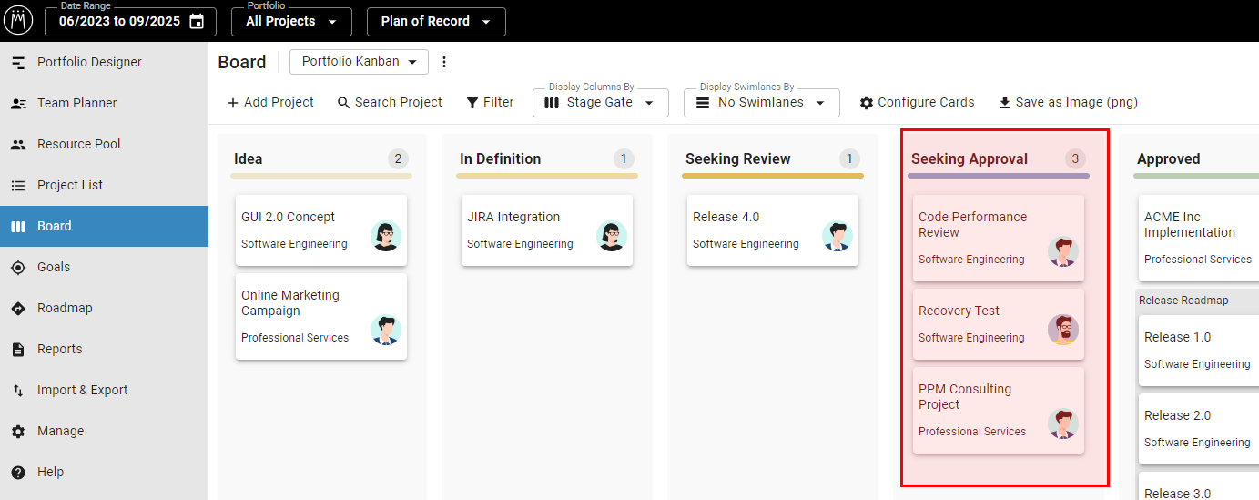Open the GUI 2.0 Concept card

321,230
